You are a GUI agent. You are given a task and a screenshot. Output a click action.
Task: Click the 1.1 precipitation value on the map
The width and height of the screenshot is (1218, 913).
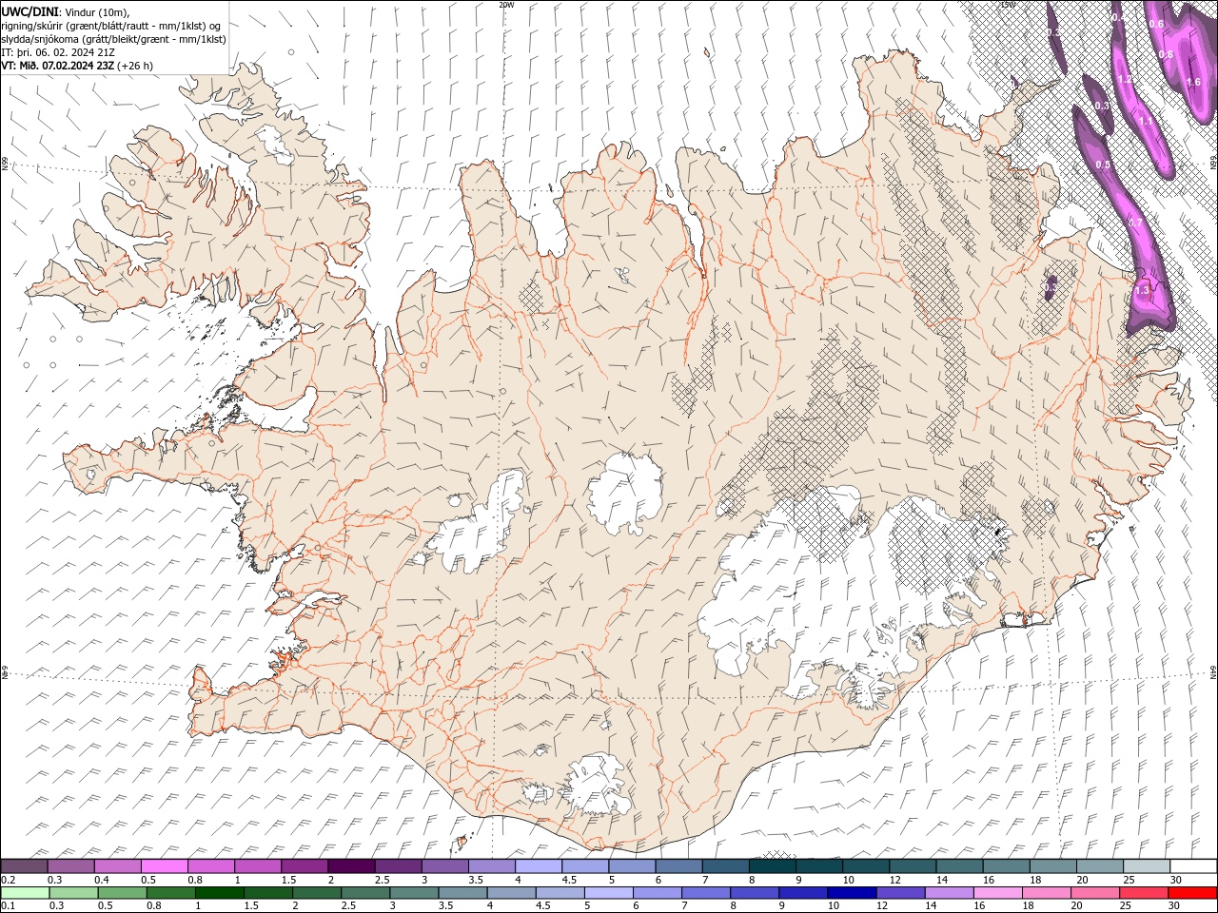(x=1146, y=121)
